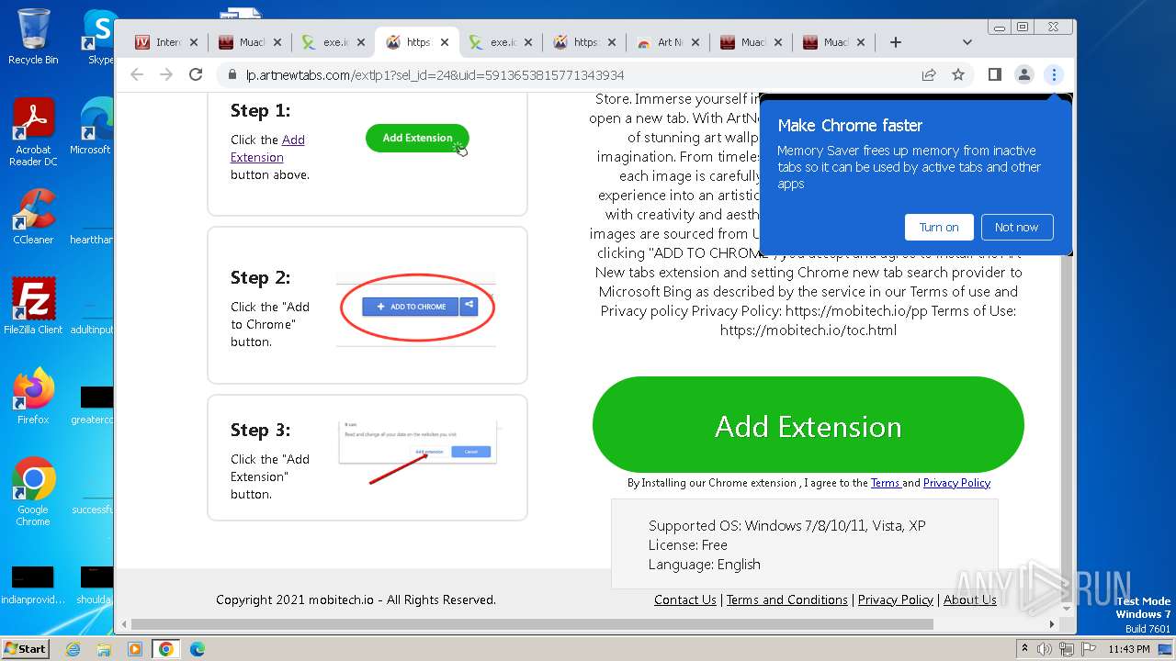Viewport: 1176px width, 661px height.
Task: Switch to first Muacl tab
Action: pos(242,42)
